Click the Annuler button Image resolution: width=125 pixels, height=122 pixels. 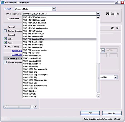[112, 113]
